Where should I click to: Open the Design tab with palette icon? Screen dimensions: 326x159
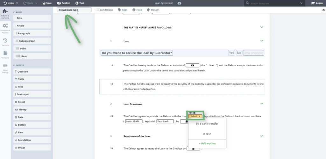tap(153, 10)
